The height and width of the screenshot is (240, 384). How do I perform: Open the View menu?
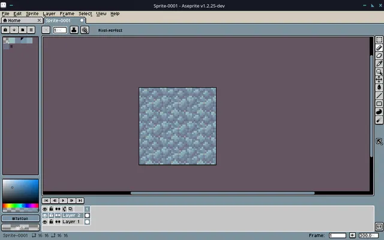tap(101, 14)
